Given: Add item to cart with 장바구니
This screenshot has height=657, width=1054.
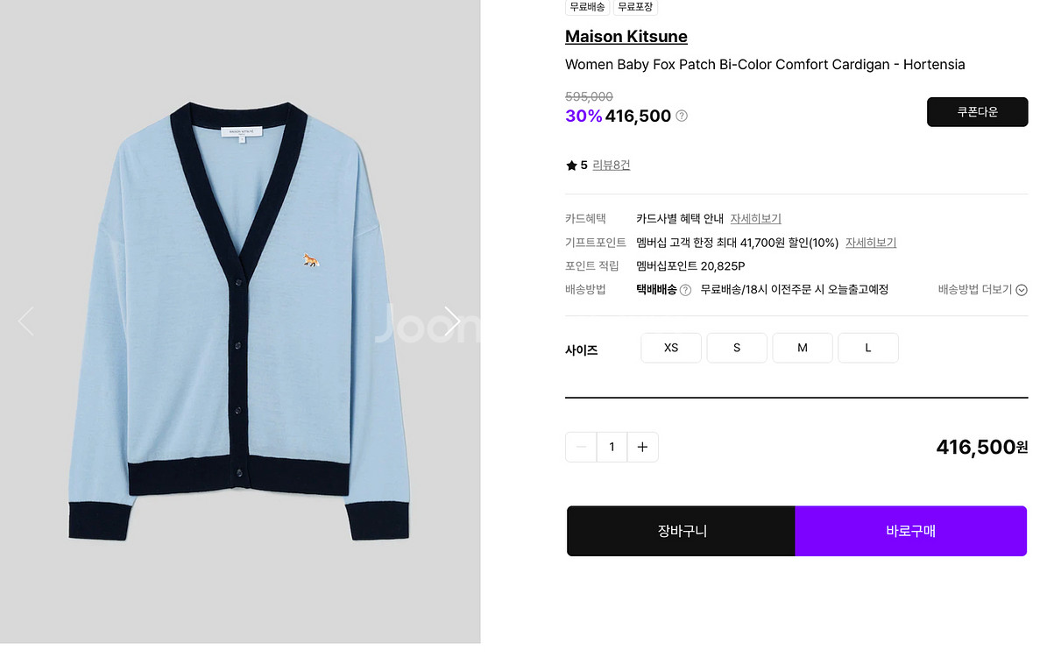Looking at the screenshot, I should [x=682, y=531].
